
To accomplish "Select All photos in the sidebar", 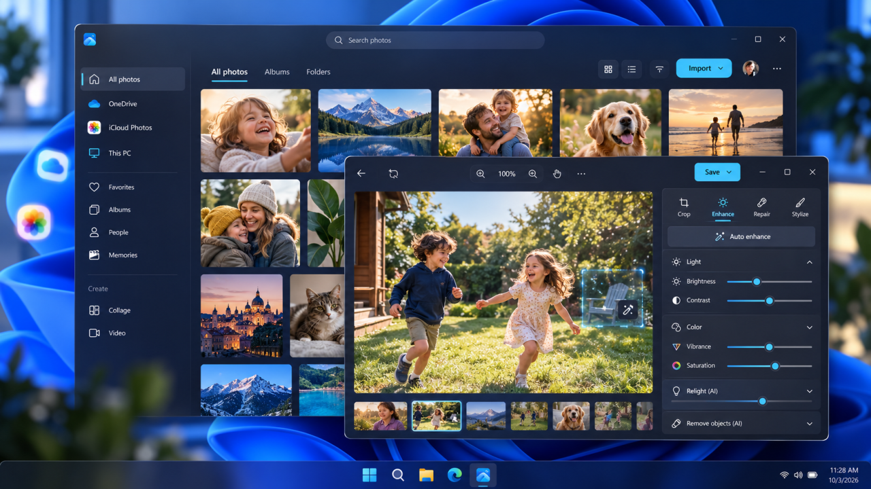I will click(133, 79).
